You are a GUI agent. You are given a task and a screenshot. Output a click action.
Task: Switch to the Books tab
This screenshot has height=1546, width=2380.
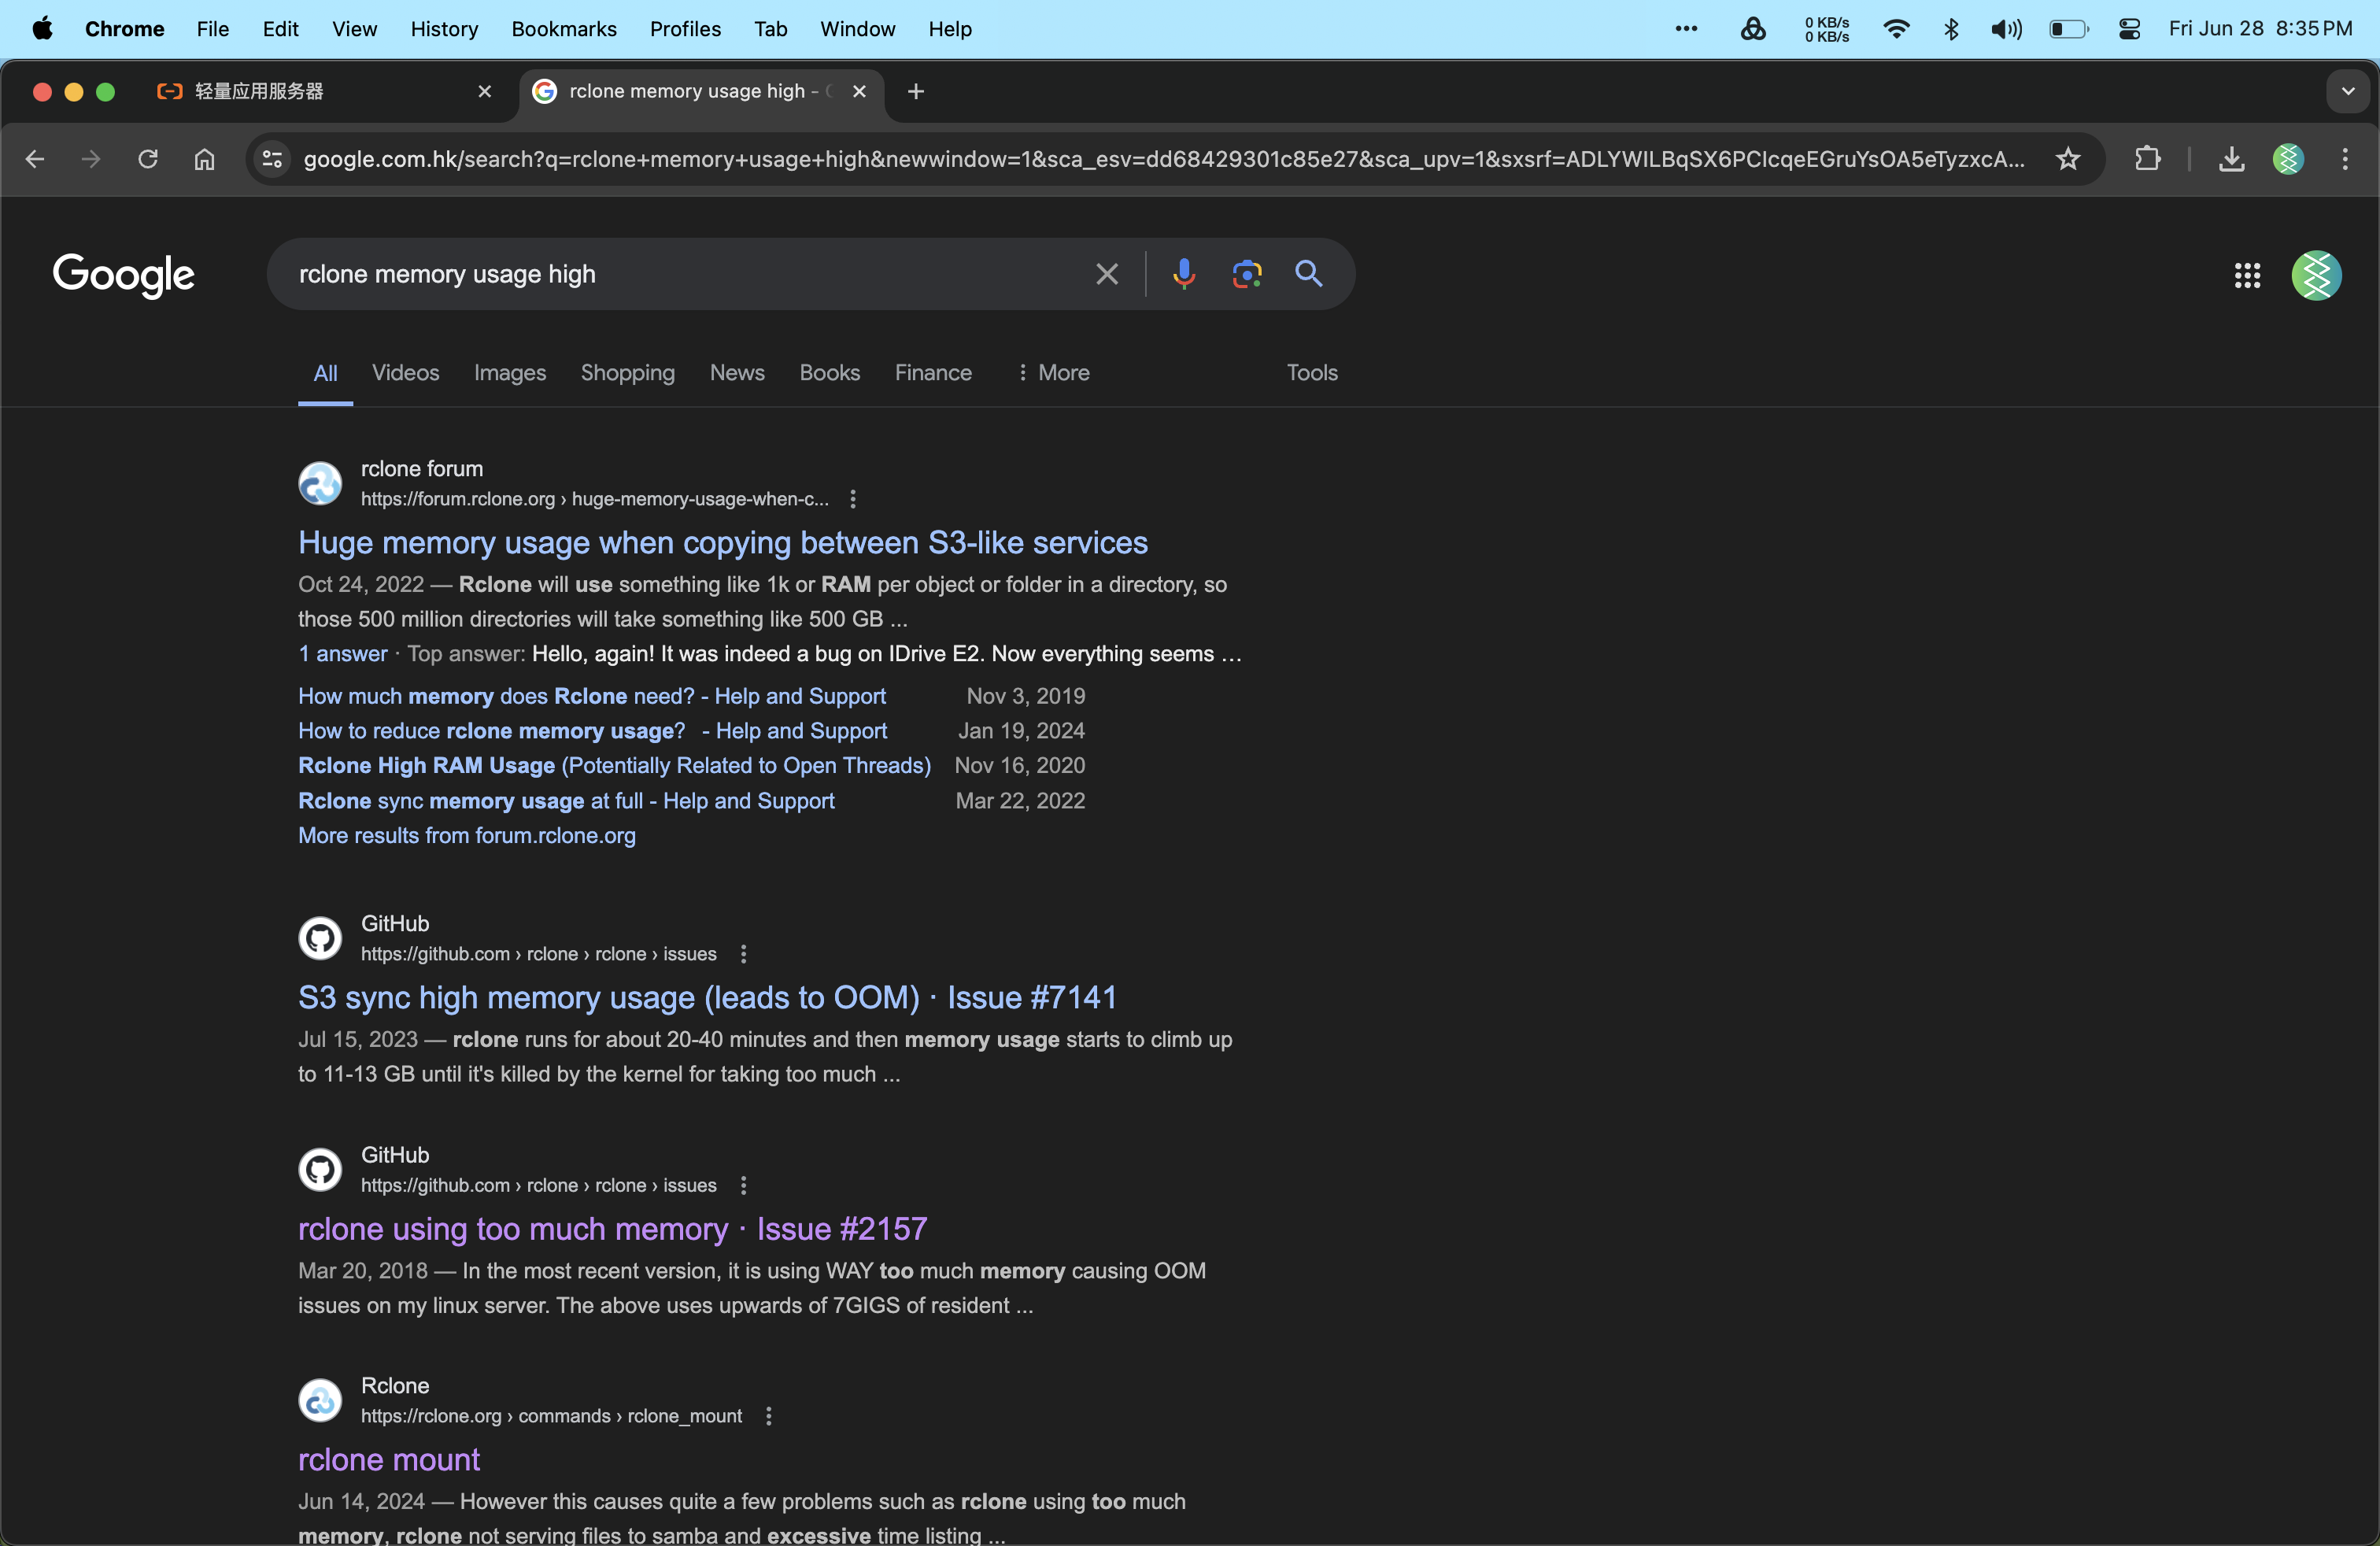click(829, 372)
